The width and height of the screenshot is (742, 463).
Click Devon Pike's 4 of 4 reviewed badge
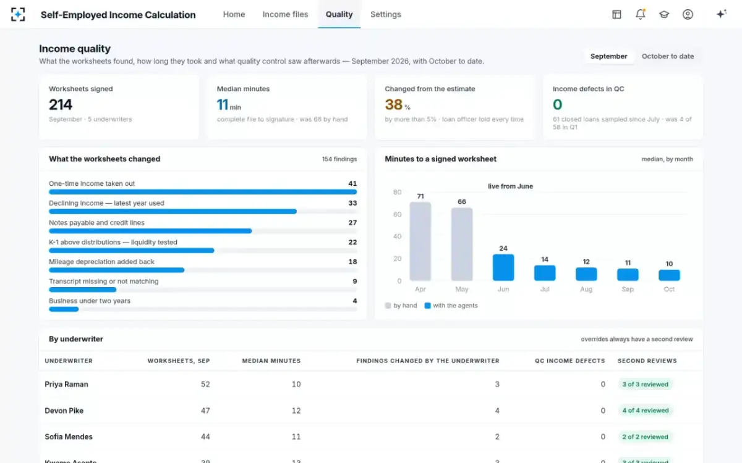pyautogui.click(x=646, y=411)
